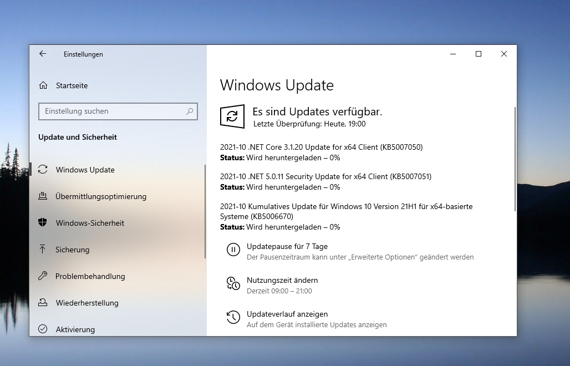Click the Es sind Updates verfügbar text

click(317, 111)
